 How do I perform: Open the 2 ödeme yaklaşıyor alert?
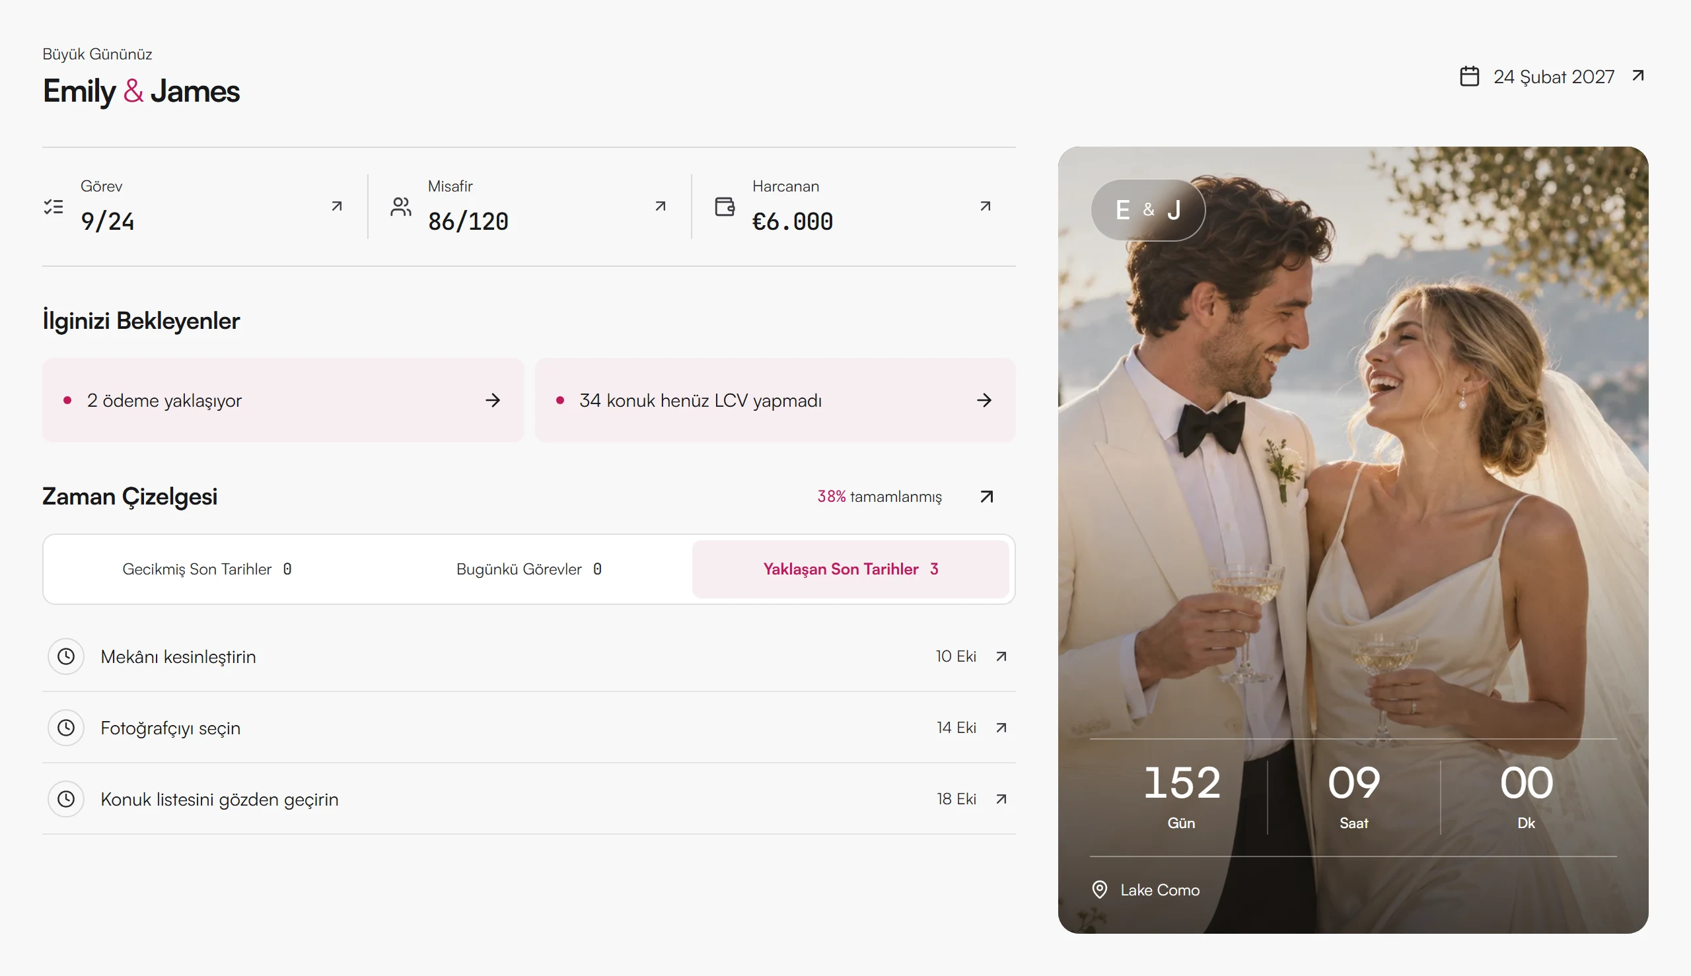pos(283,400)
